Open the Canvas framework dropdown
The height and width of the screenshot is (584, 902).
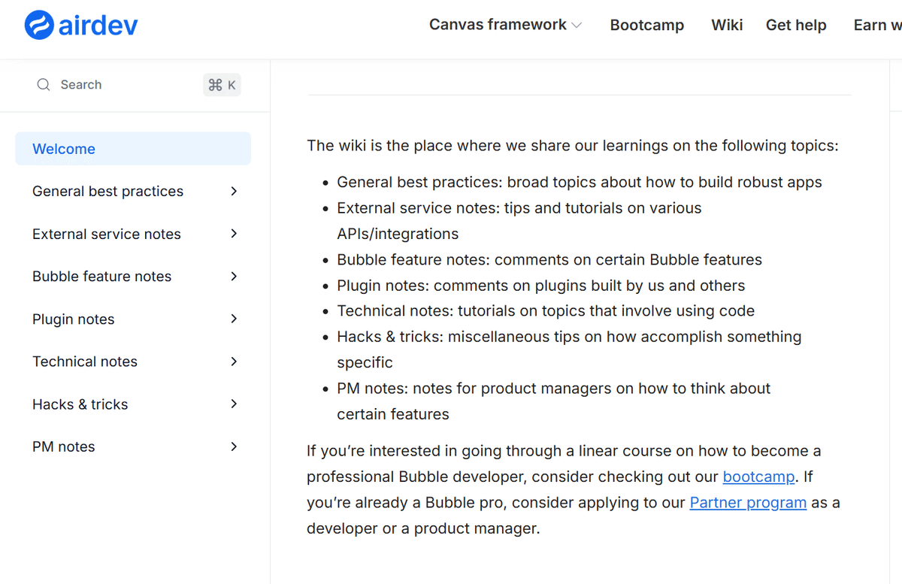pyautogui.click(x=505, y=25)
